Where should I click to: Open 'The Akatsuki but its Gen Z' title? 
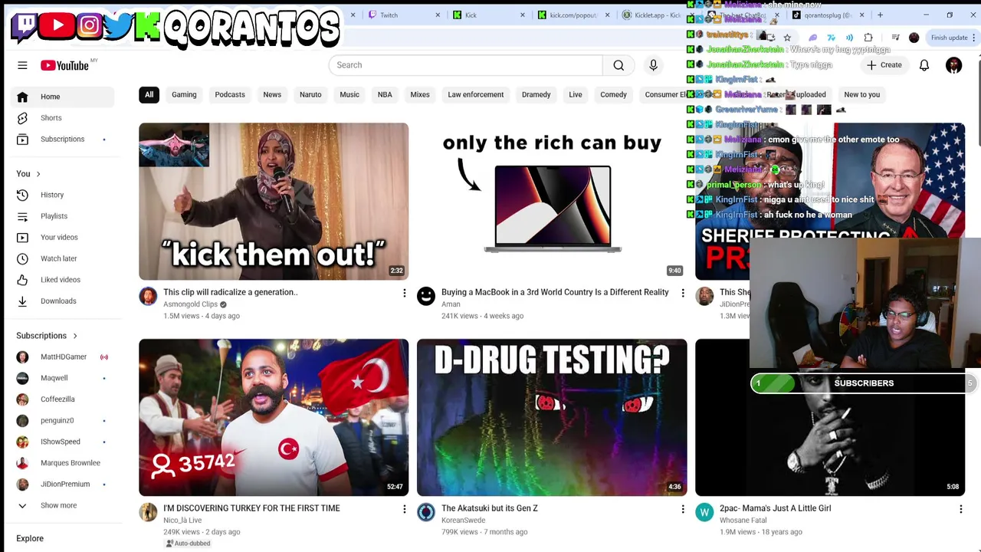(490, 508)
